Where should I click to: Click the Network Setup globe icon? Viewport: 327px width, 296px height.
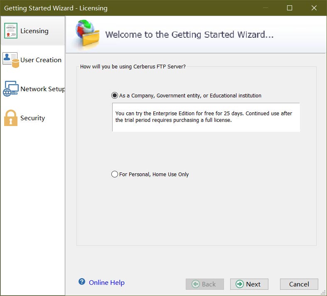(x=11, y=89)
